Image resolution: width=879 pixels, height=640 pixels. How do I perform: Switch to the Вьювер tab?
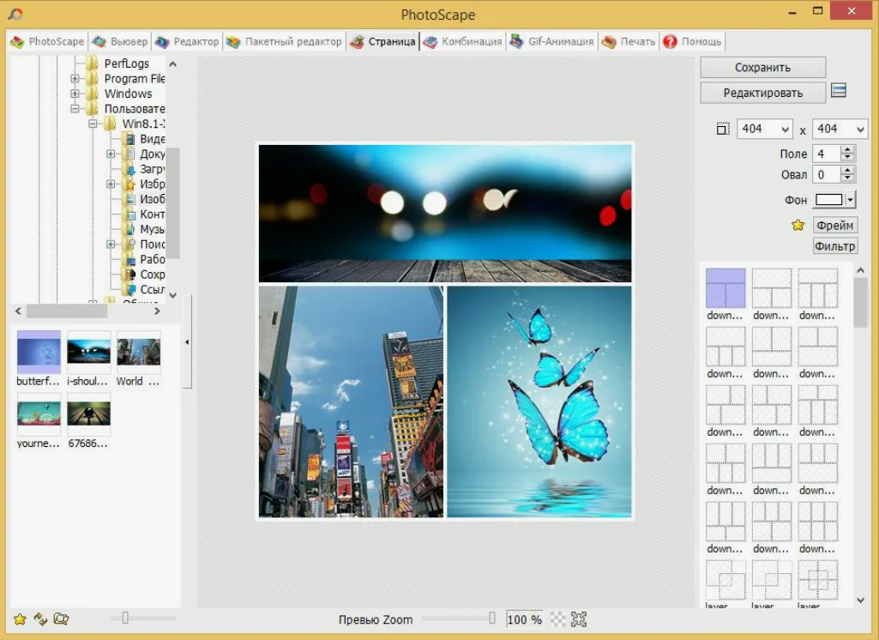120,41
